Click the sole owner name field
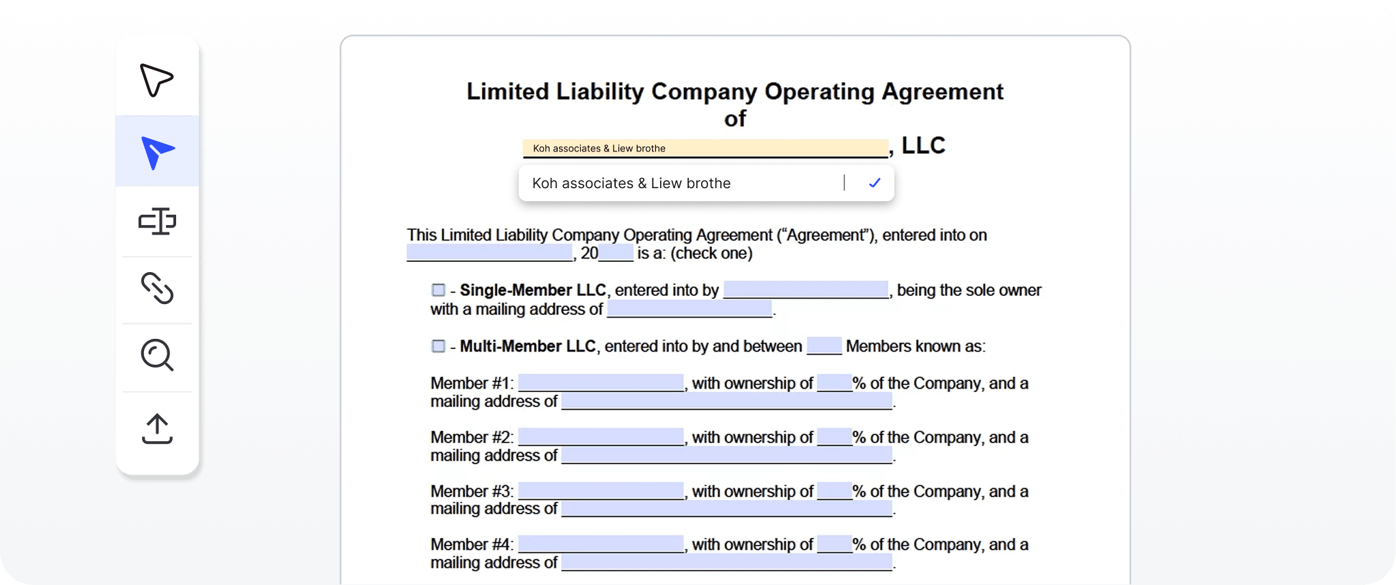1396x585 pixels. (806, 290)
